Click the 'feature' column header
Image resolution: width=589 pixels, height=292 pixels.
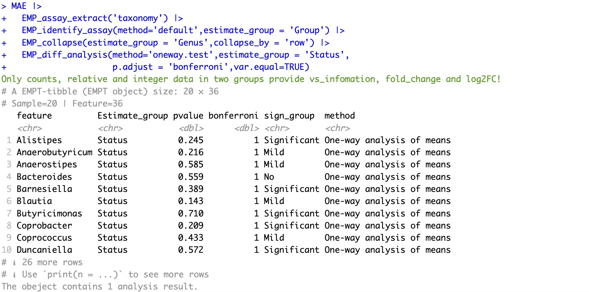(34, 116)
